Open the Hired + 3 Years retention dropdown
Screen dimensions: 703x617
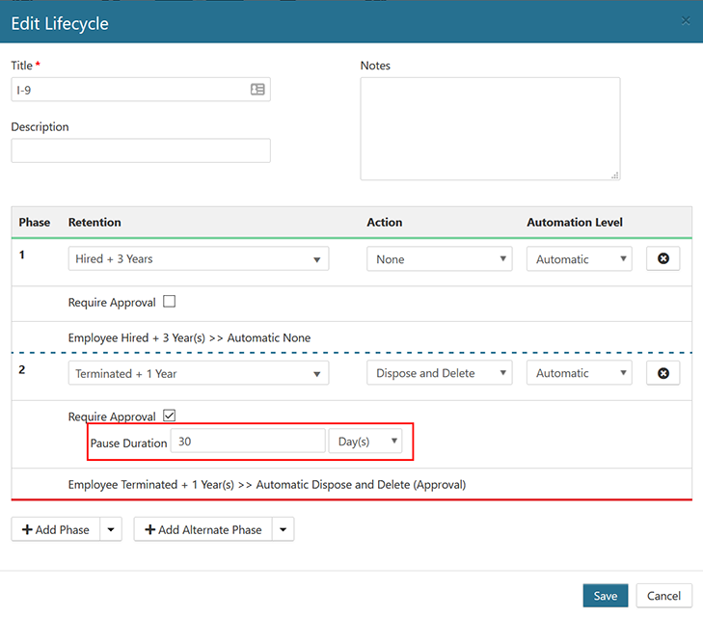[x=198, y=259]
